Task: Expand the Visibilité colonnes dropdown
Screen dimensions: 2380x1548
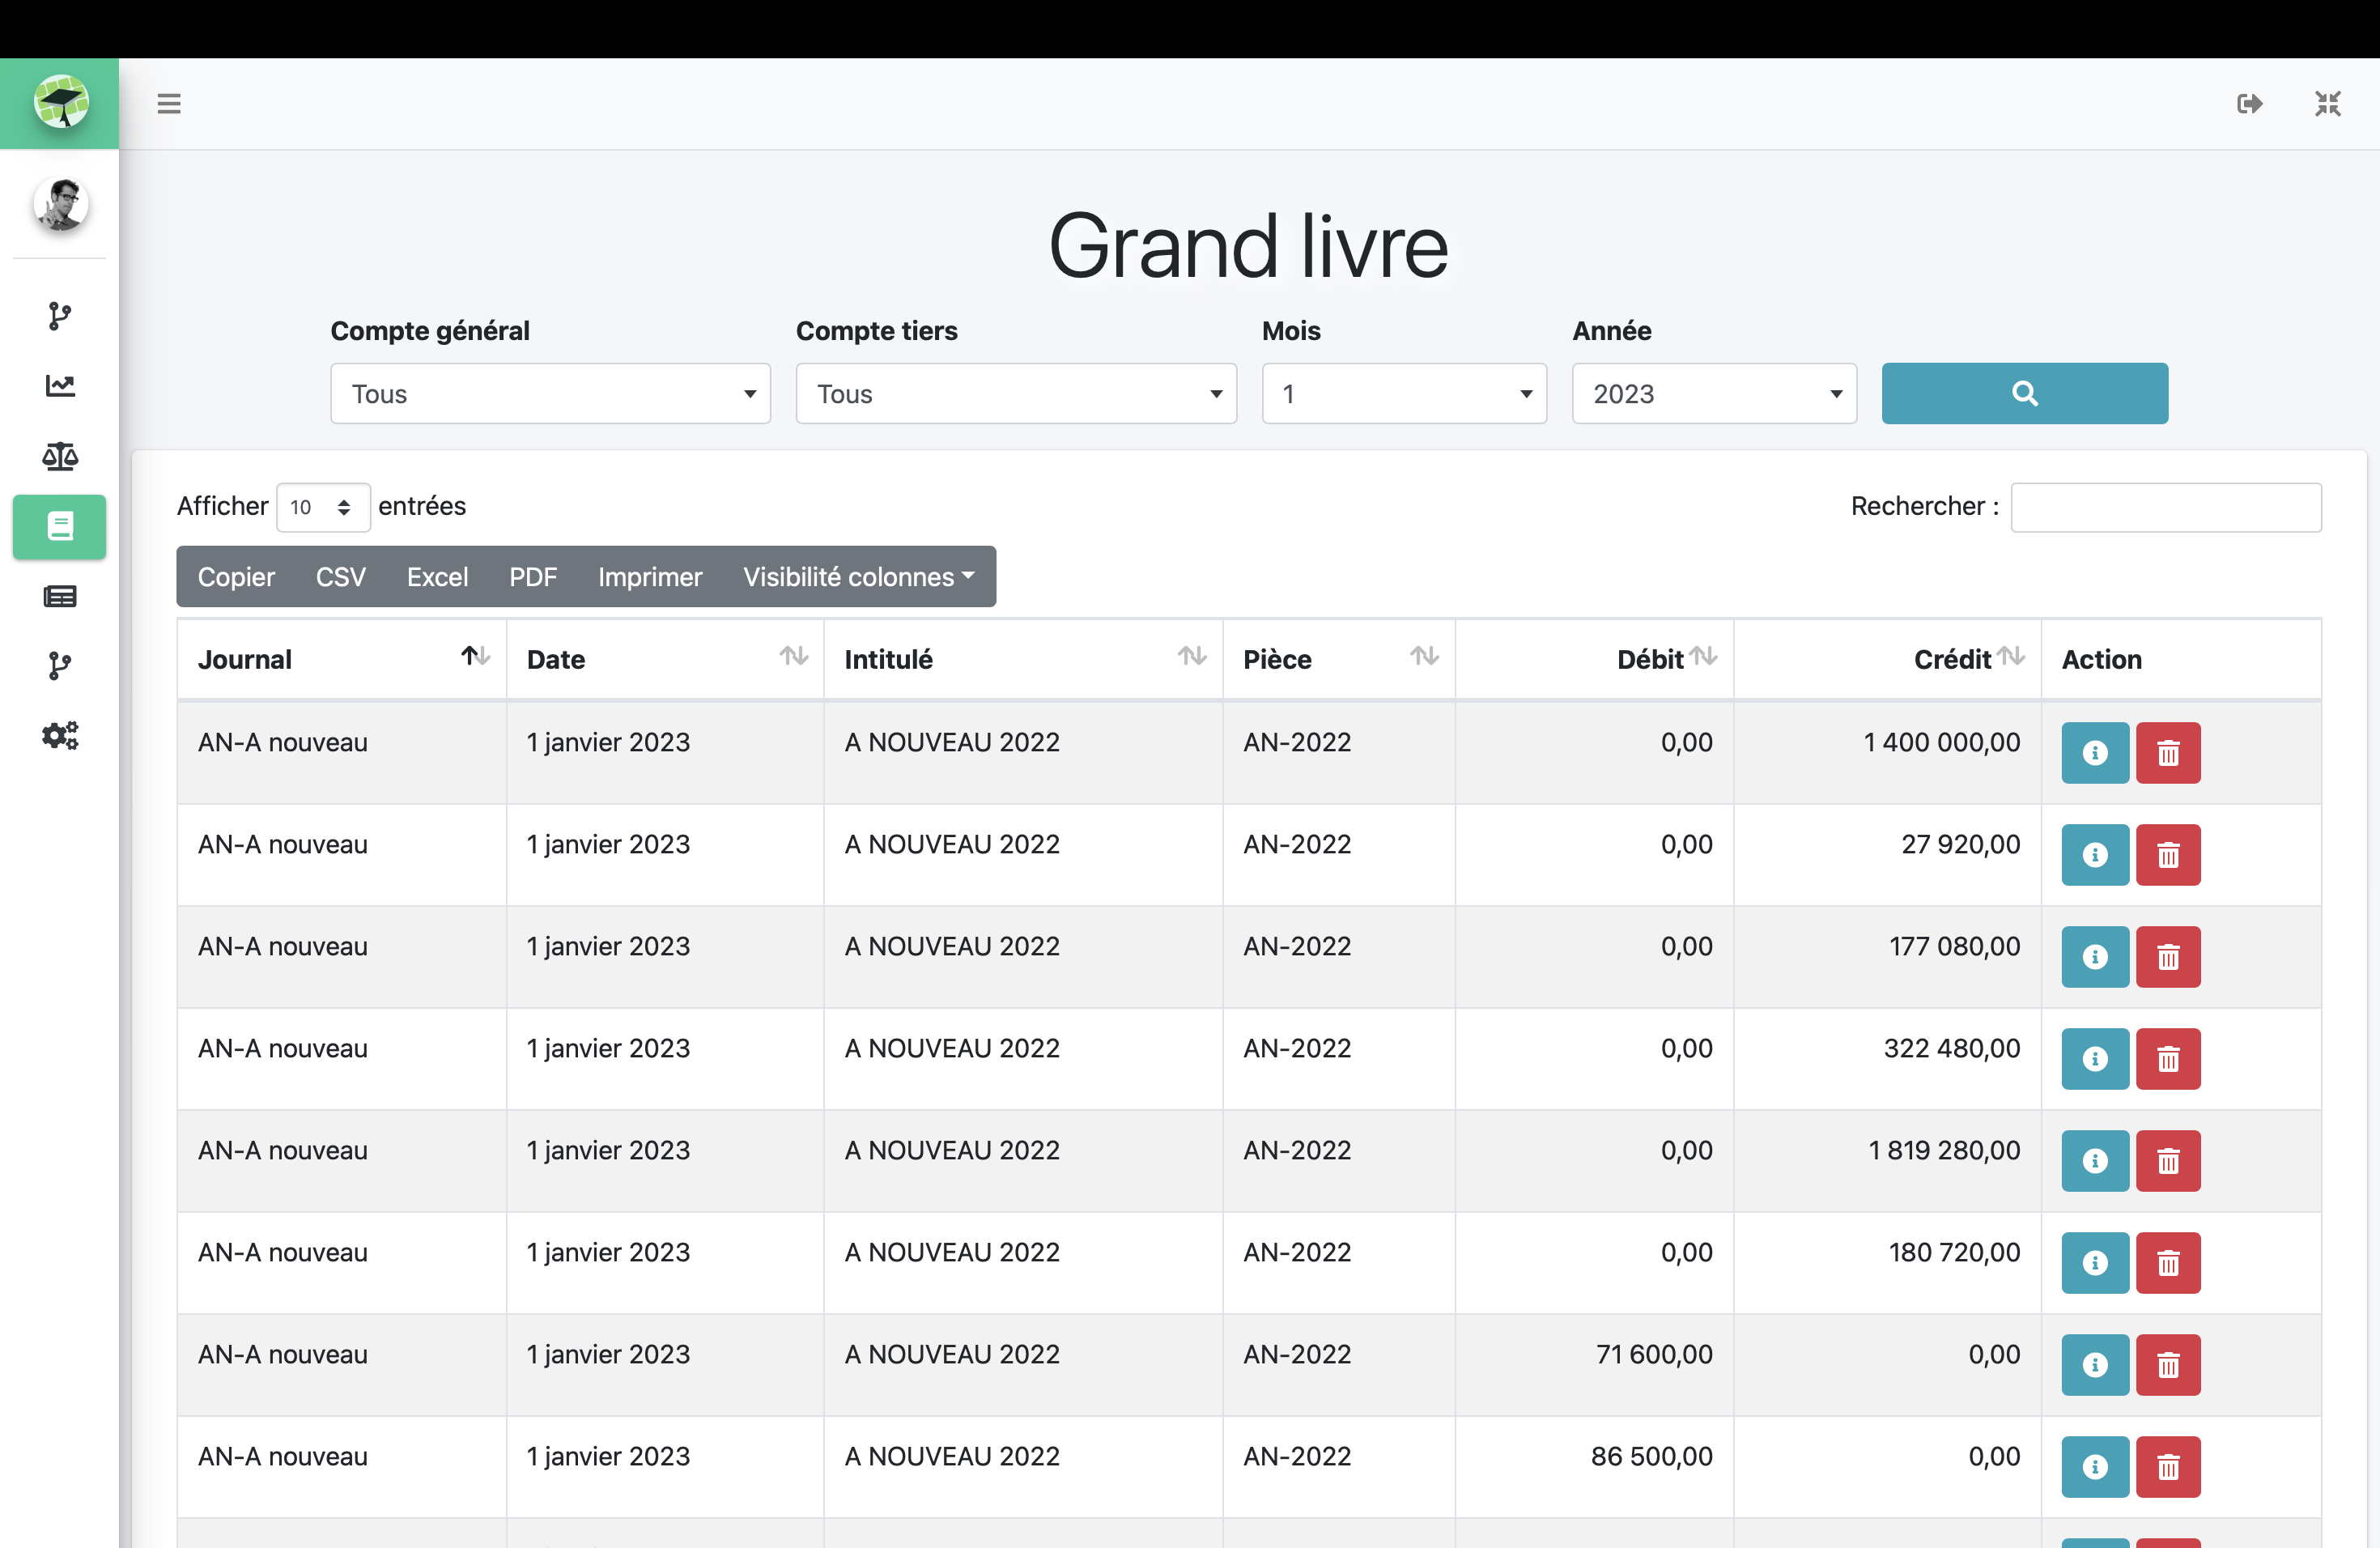Action: [858, 577]
